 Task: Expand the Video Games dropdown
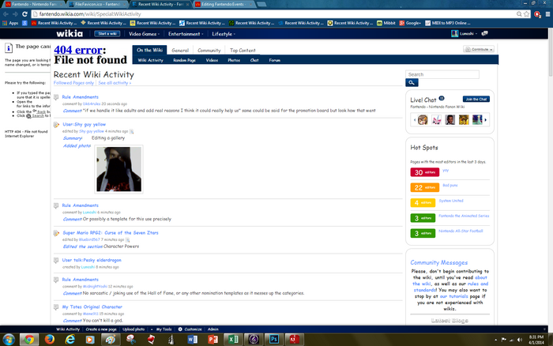pyautogui.click(x=144, y=34)
